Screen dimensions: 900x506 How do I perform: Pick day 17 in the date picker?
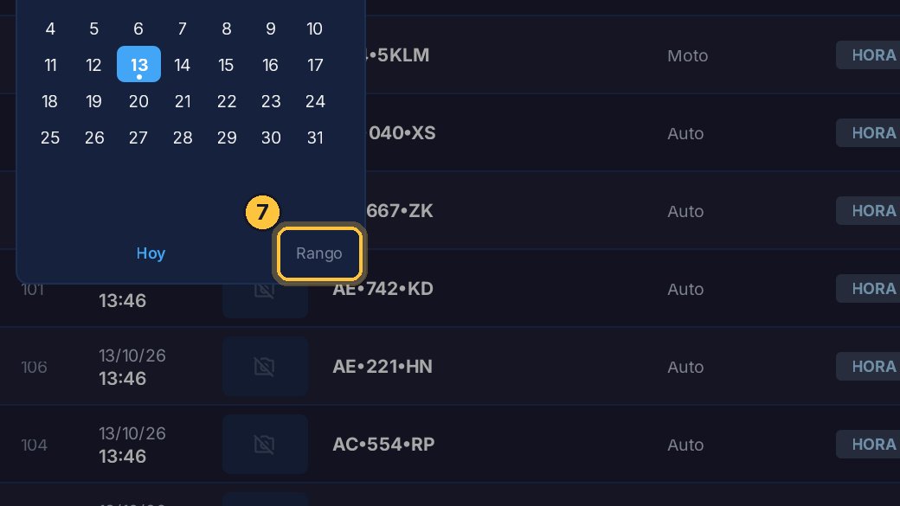click(x=315, y=65)
